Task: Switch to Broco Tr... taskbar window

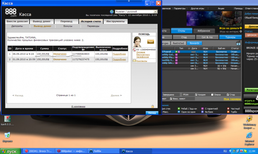Action: (38, 151)
